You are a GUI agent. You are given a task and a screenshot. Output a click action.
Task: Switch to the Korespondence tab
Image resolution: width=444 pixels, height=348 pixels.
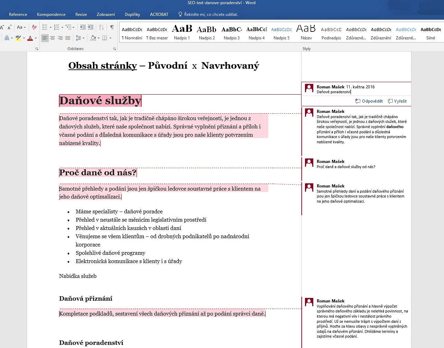tap(51, 14)
